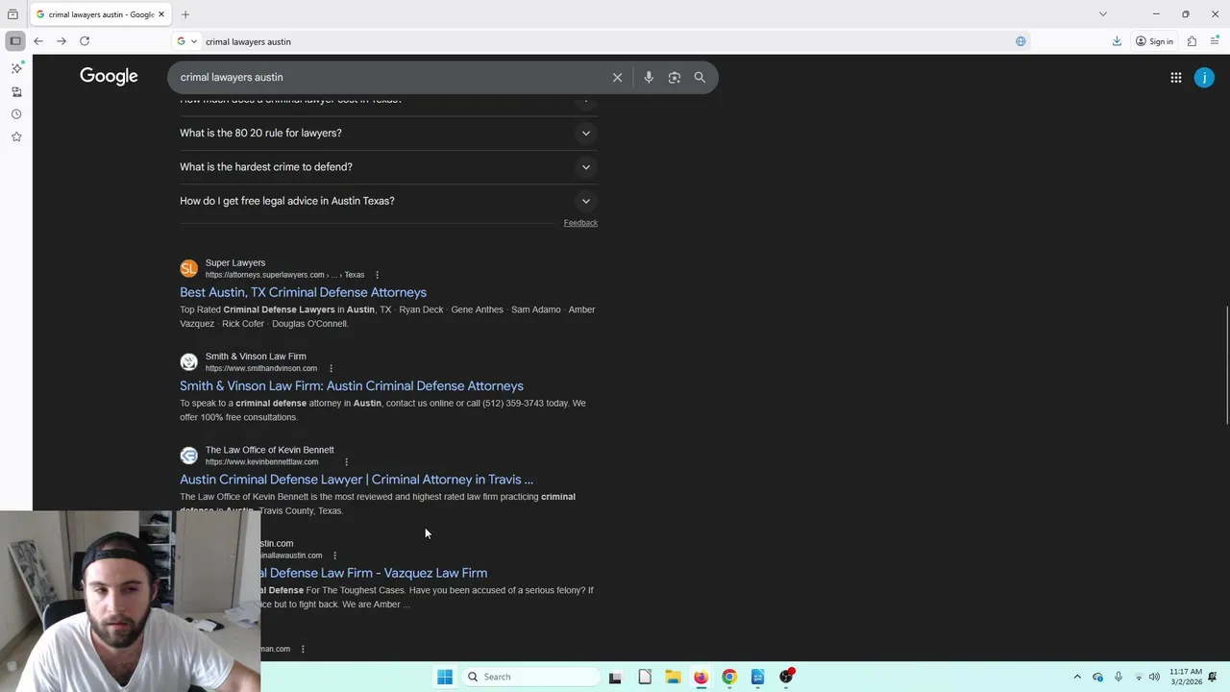Image resolution: width=1230 pixels, height=692 pixels.
Task: Open the browser application menu
Action: tap(1215, 41)
